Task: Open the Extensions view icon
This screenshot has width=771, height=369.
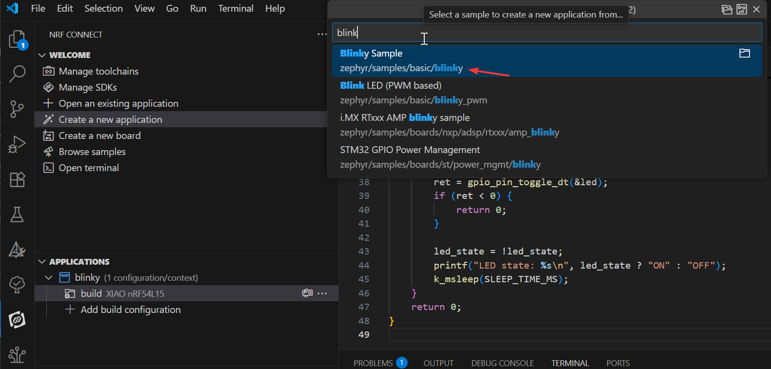Action: 17,179
